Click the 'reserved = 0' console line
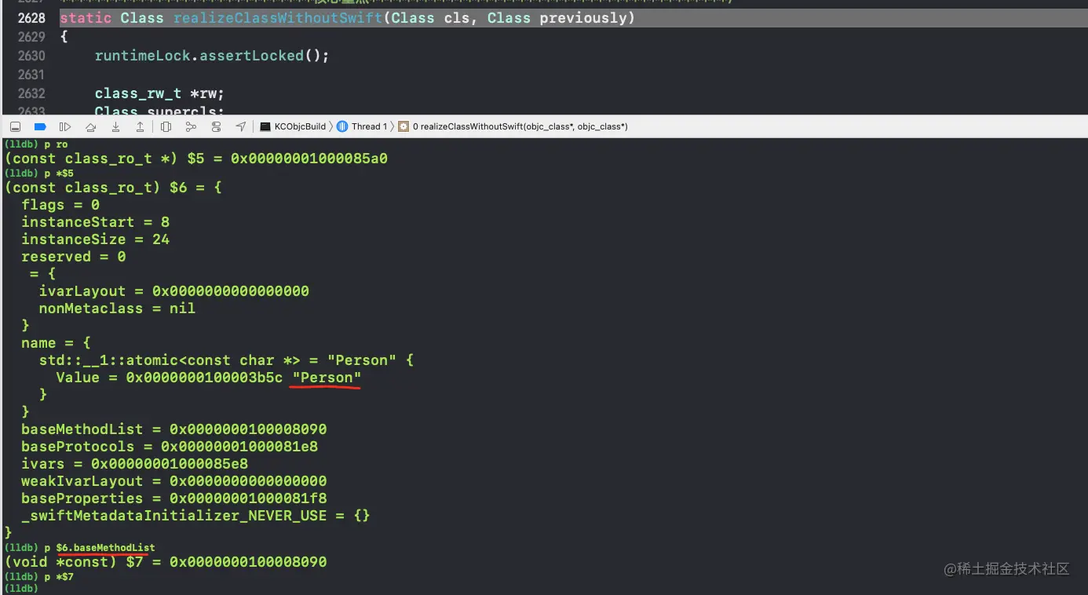Image resolution: width=1088 pixels, height=595 pixels. coord(73,257)
